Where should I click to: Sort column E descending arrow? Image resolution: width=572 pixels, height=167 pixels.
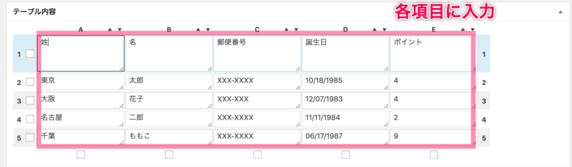tap(472, 30)
